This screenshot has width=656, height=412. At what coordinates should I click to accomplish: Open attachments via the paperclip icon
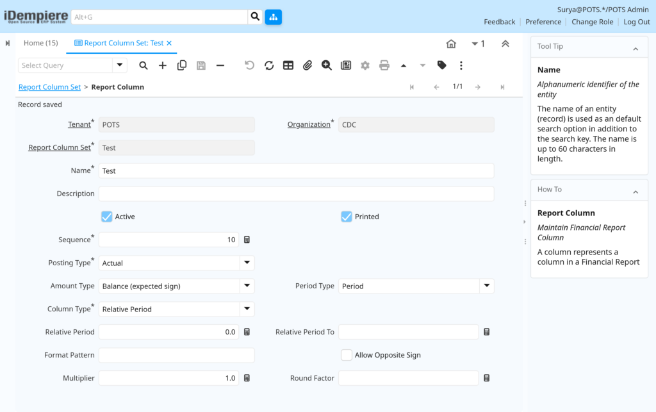click(307, 65)
